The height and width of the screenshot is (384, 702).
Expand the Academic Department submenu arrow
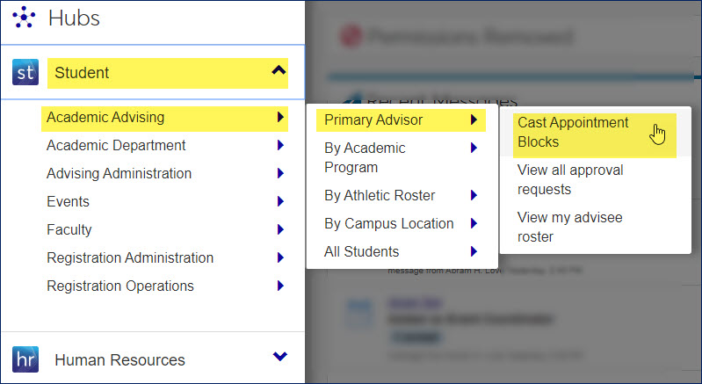[x=280, y=146]
